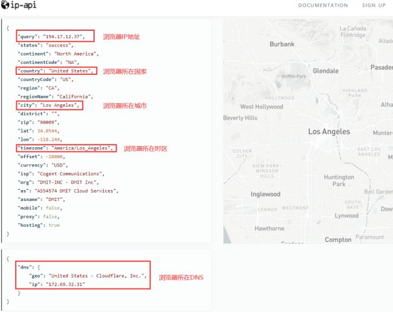Click Glendale on the map
Screen dimensions: 393x312
pyautogui.click(x=325, y=71)
